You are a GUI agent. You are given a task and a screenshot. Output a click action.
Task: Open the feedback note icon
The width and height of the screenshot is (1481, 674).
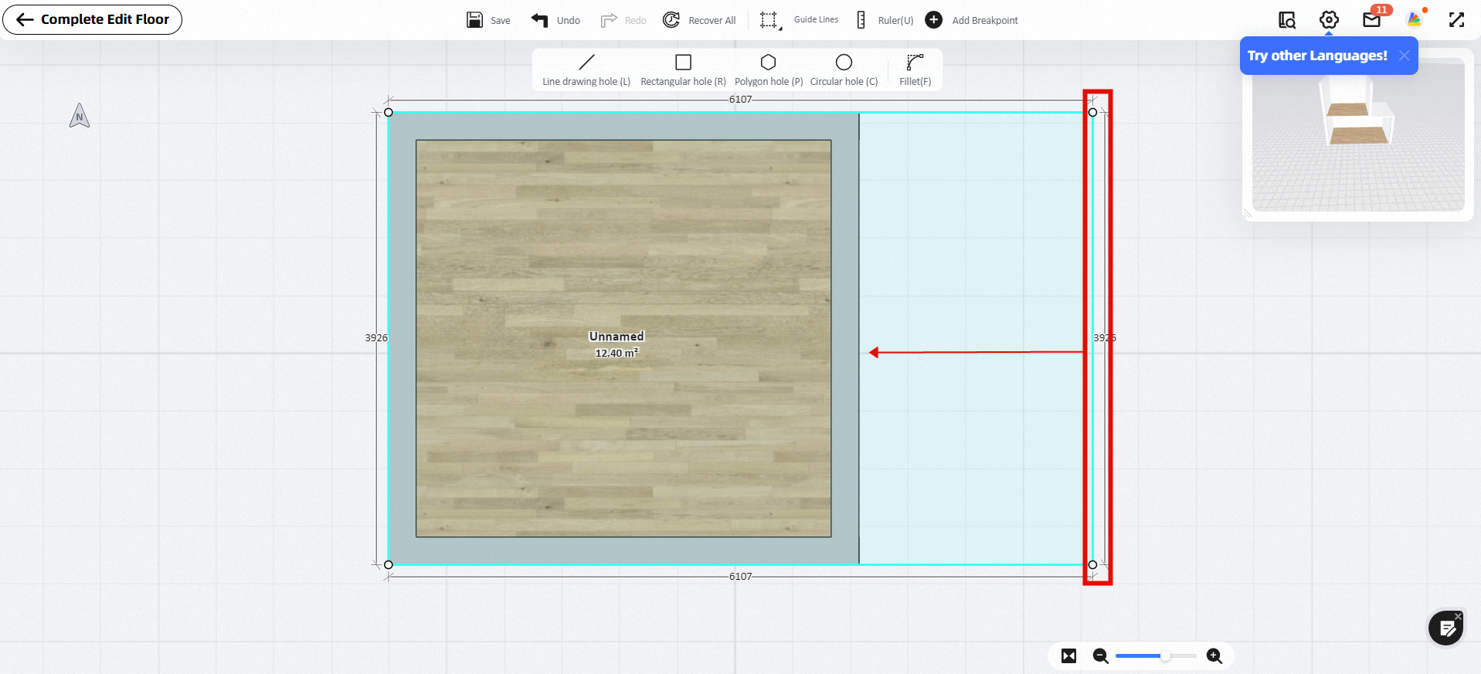click(x=1445, y=628)
